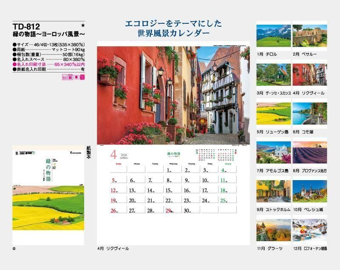
Task: Select April 15 on the calendar
Action: click(x=173, y=190)
